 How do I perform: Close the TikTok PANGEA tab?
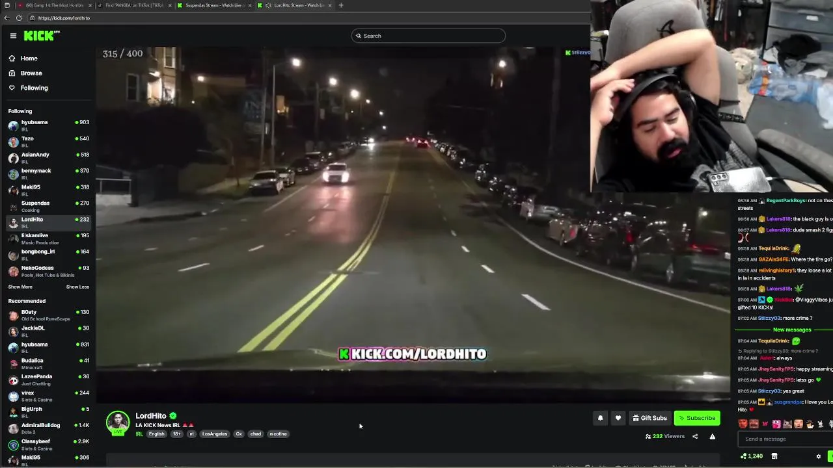coord(170,5)
